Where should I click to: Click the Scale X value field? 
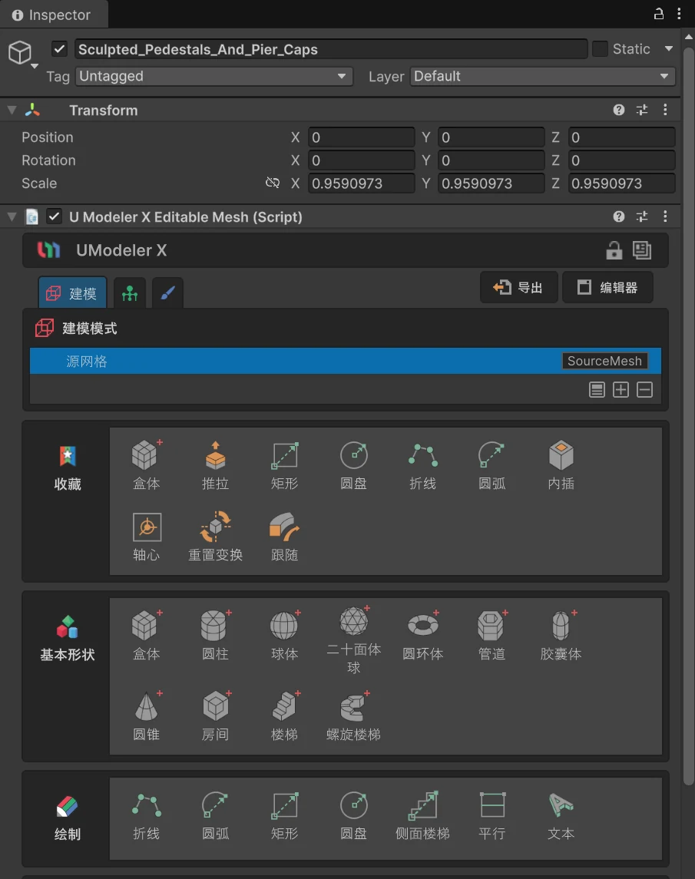361,183
